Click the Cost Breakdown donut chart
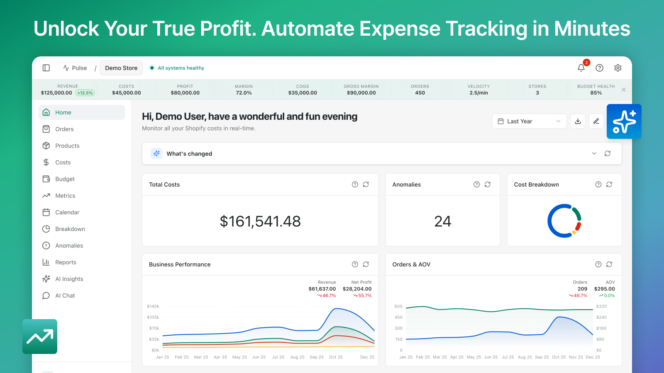Viewport: 664px width, 373px height. click(564, 221)
